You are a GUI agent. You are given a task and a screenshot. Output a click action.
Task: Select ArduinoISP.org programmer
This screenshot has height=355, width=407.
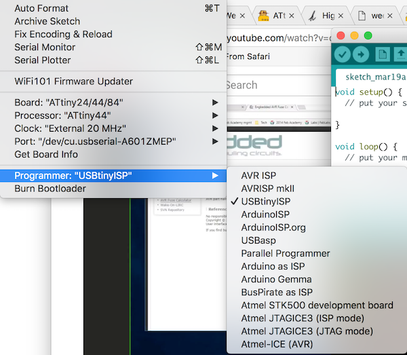pyautogui.click(x=317, y=227)
